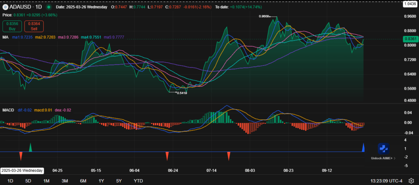Click the blue signal marker at chart end
The width and height of the screenshot is (419, 185).
[x=363, y=147]
